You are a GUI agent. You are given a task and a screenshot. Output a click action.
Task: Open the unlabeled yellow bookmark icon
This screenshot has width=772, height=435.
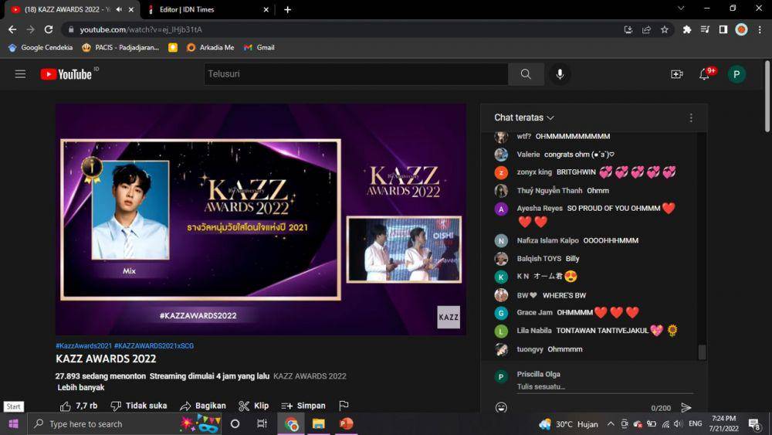click(173, 47)
